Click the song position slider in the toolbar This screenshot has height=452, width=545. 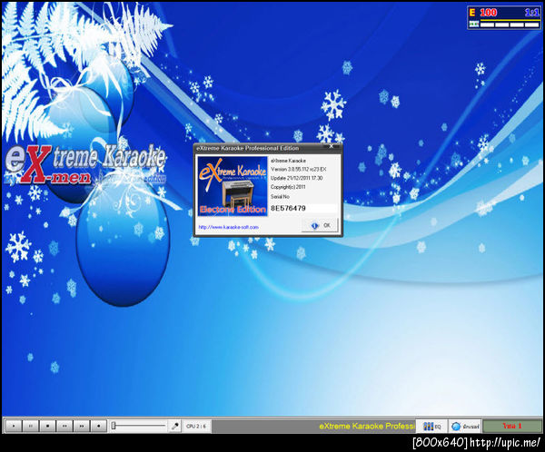click(x=138, y=426)
